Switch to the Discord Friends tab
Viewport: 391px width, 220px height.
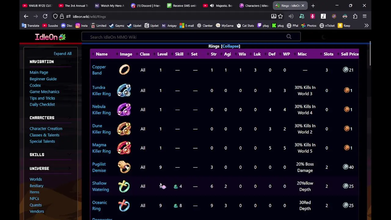coord(145,5)
